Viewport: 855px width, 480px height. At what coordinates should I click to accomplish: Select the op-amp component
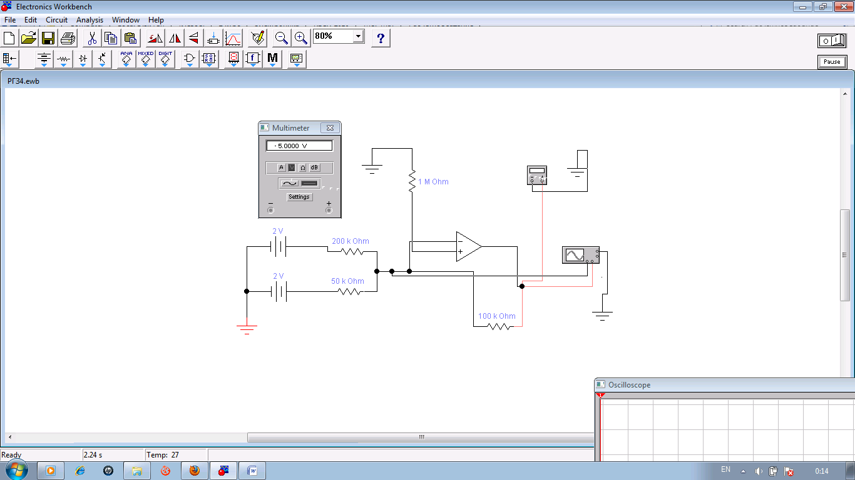coord(469,246)
